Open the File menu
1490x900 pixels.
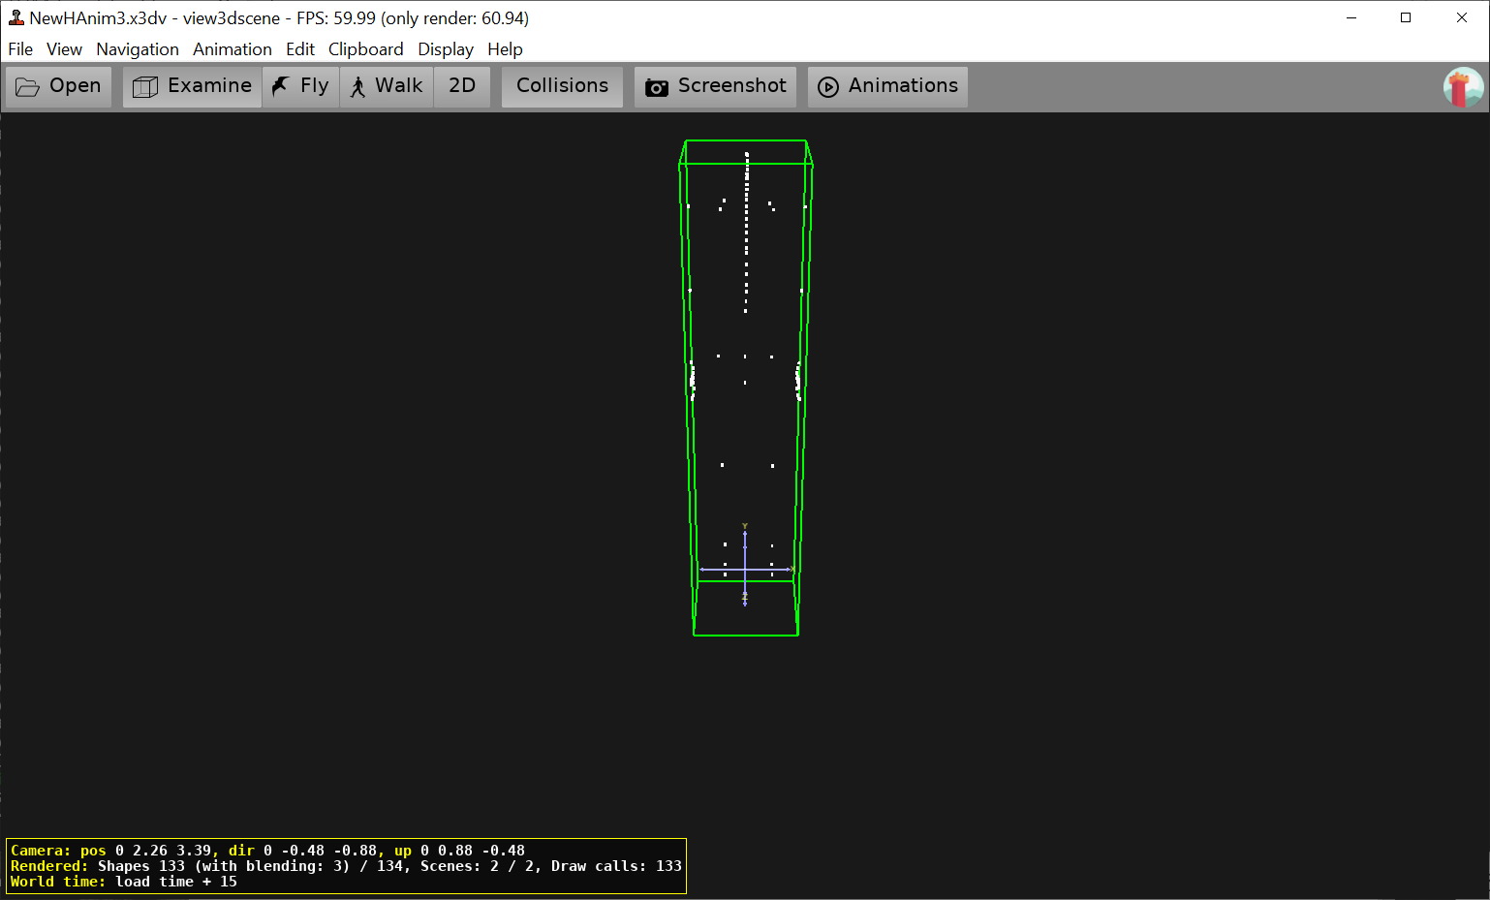click(20, 49)
